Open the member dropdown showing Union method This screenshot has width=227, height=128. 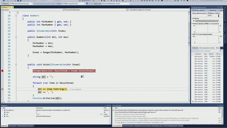tap(159, 10)
